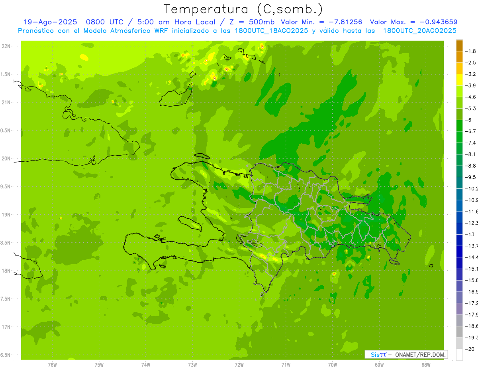Click the '18N' latitude label
Viewport: 478px width, 370px height.
6,271
